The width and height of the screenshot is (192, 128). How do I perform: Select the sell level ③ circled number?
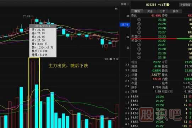click(139, 28)
